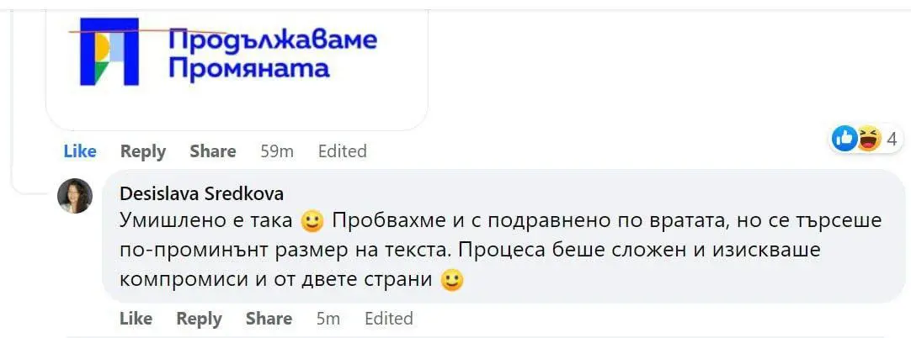Viewport: 911px width, 338px height.
Task: Share Desislava Sredkova's comment
Action: (269, 319)
